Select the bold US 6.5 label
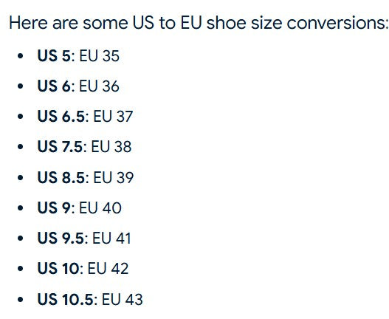Image resolution: width=389 pixels, height=319 pixels. (61, 117)
